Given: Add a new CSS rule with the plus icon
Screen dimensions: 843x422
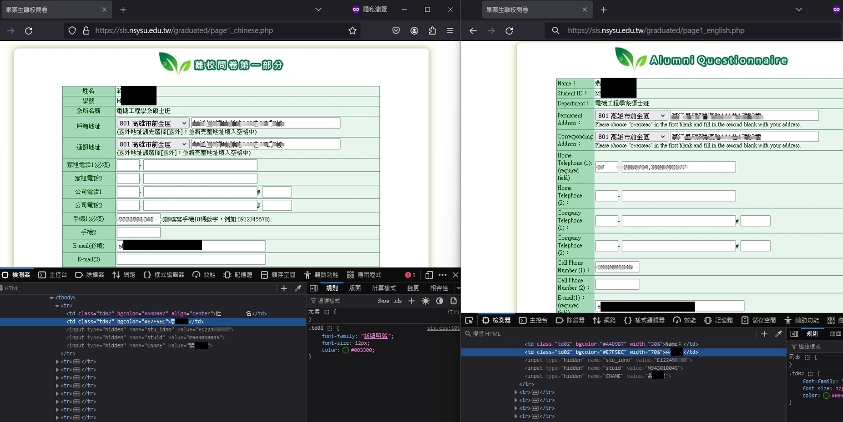Looking at the screenshot, I should click(x=411, y=301).
